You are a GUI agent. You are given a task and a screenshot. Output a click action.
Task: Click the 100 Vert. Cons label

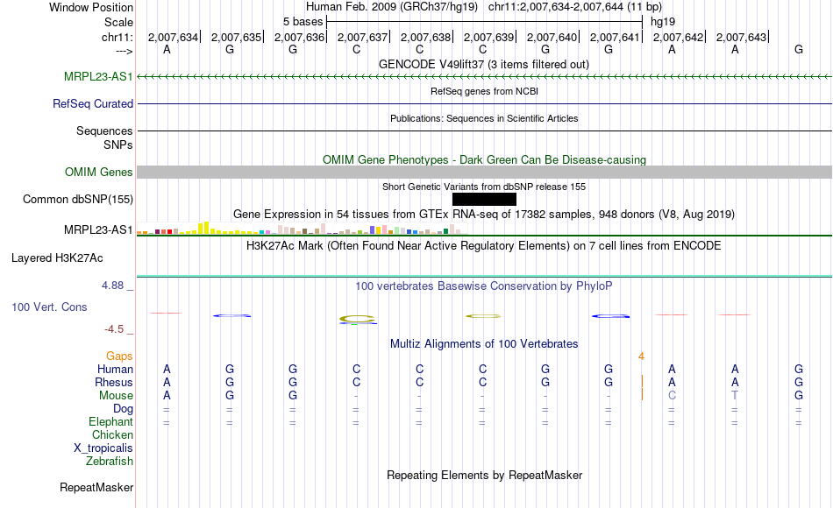tap(49, 307)
